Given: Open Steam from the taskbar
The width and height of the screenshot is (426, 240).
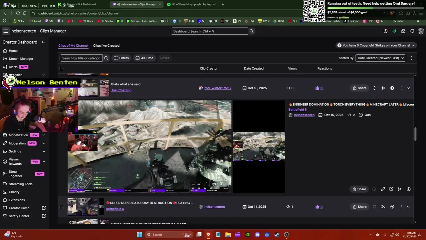Looking at the screenshot, I should pos(277,235).
